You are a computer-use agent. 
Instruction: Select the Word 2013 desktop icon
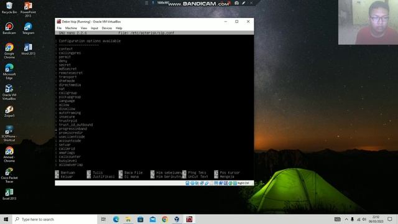point(28,49)
